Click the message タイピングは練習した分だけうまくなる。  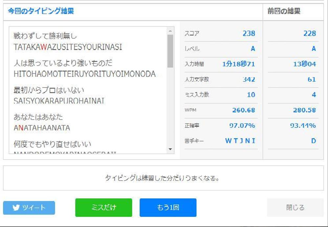[x=162, y=178]
